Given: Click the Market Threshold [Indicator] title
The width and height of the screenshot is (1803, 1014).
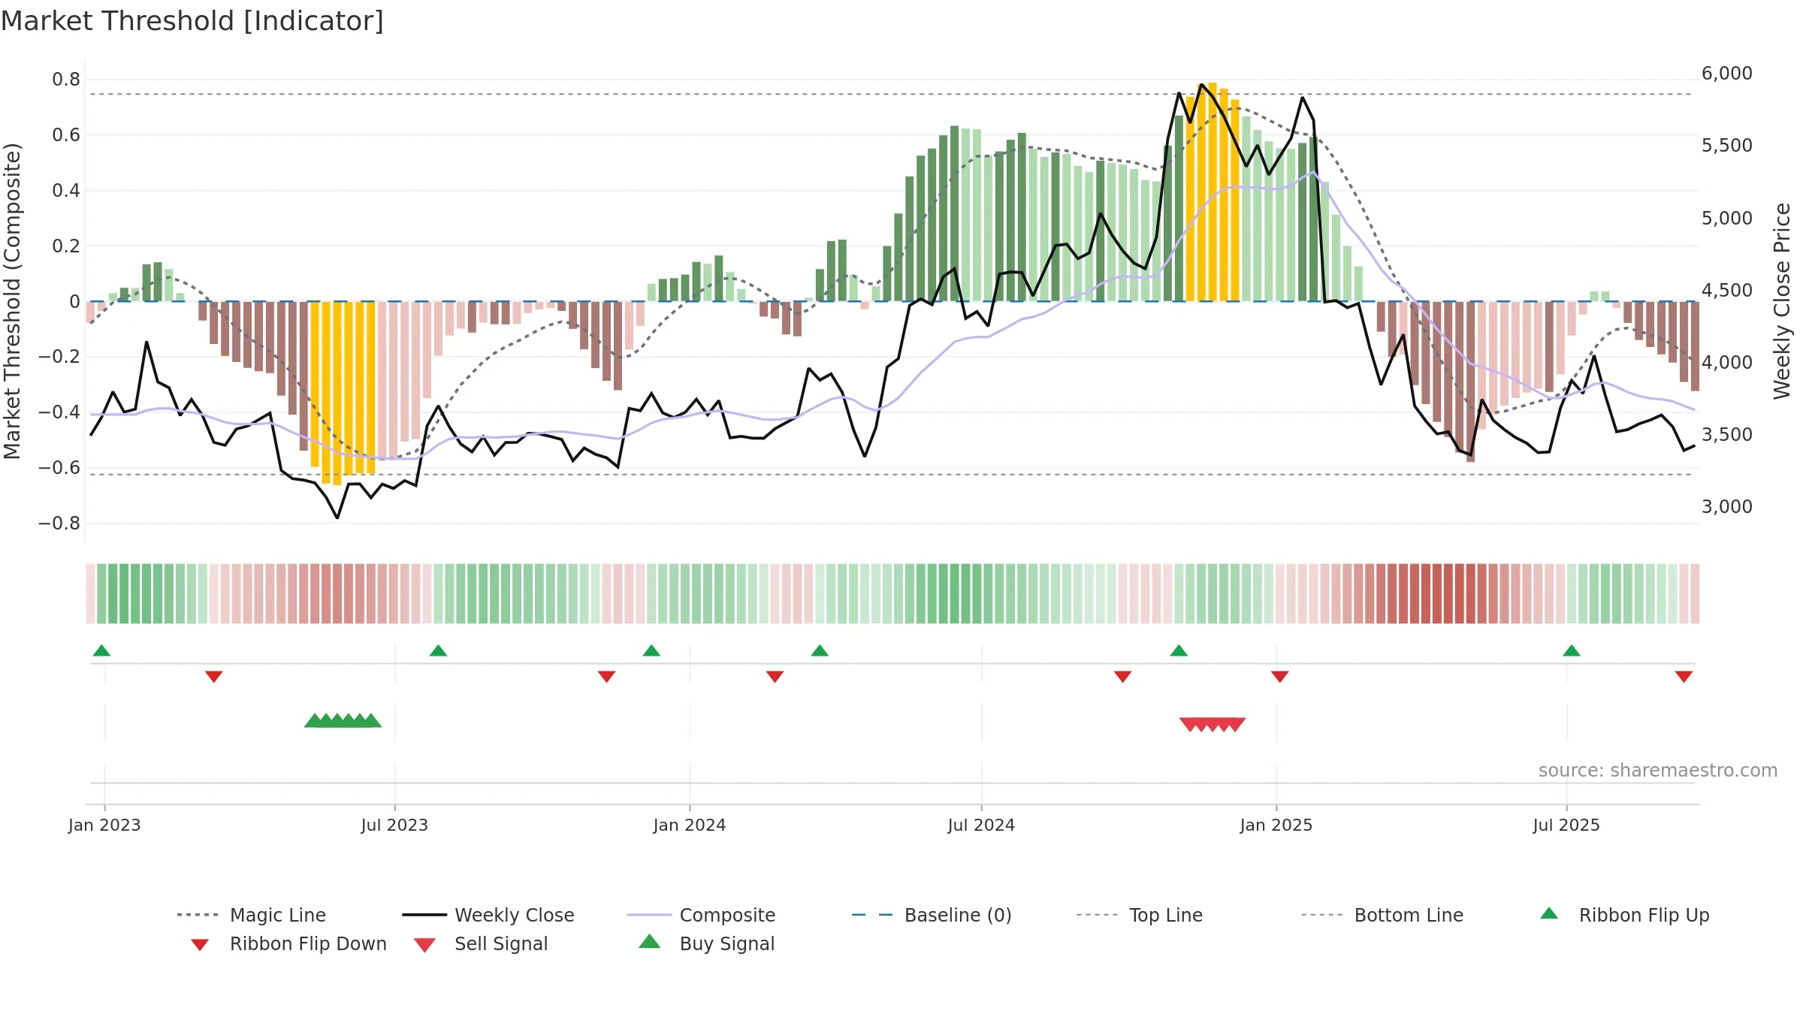Looking at the screenshot, I should tap(192, 21).
